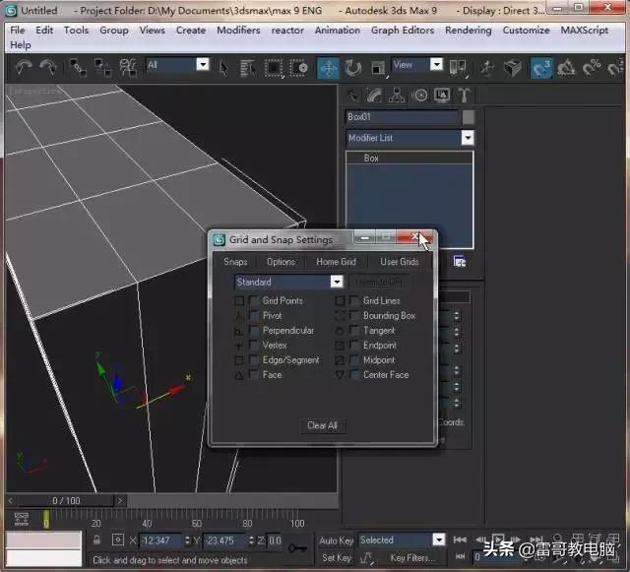Click the Redo arrow icon
630x572 pixels.
coord(48,67)
